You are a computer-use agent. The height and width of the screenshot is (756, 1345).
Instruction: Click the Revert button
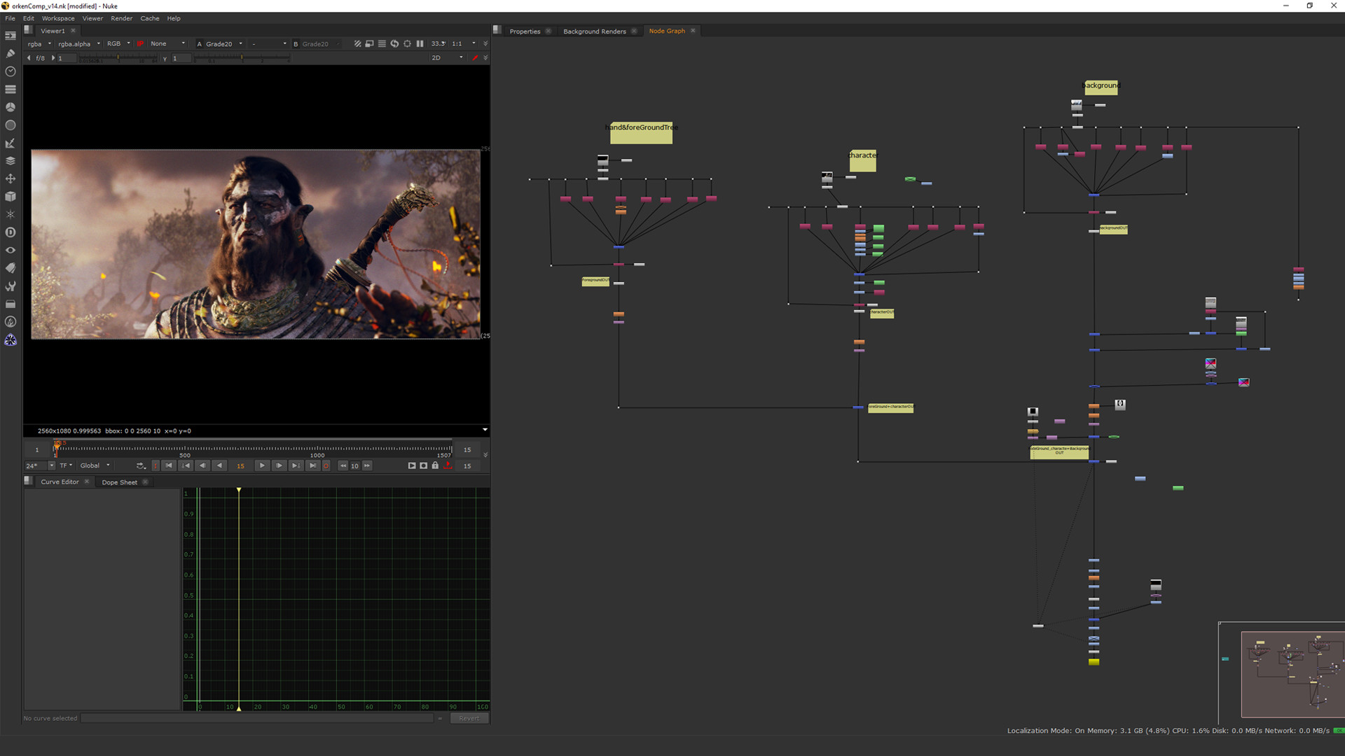point(469,718)
